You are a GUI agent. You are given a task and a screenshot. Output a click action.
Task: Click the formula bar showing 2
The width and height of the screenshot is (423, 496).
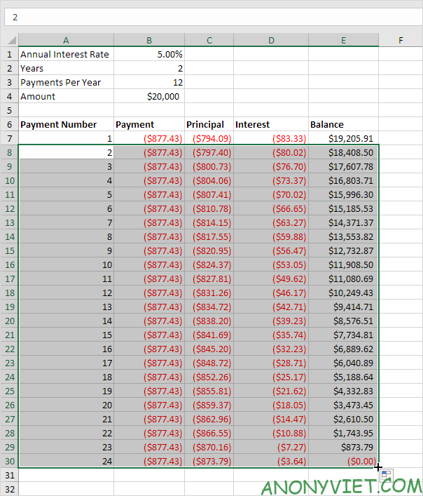(x=210, y=16)
